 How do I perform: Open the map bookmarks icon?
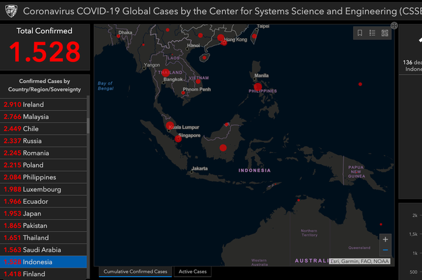coord(360,33)
